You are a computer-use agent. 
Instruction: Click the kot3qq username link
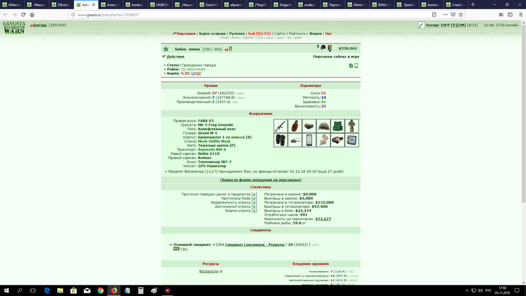pos(40,25)
